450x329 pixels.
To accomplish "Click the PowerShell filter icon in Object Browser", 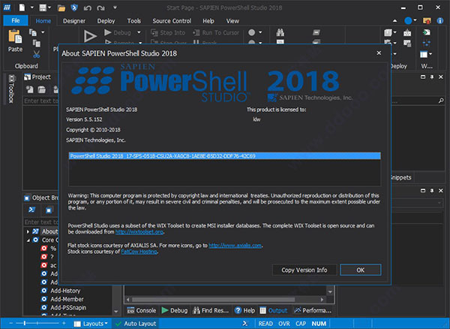I will (x=31, y=210).
